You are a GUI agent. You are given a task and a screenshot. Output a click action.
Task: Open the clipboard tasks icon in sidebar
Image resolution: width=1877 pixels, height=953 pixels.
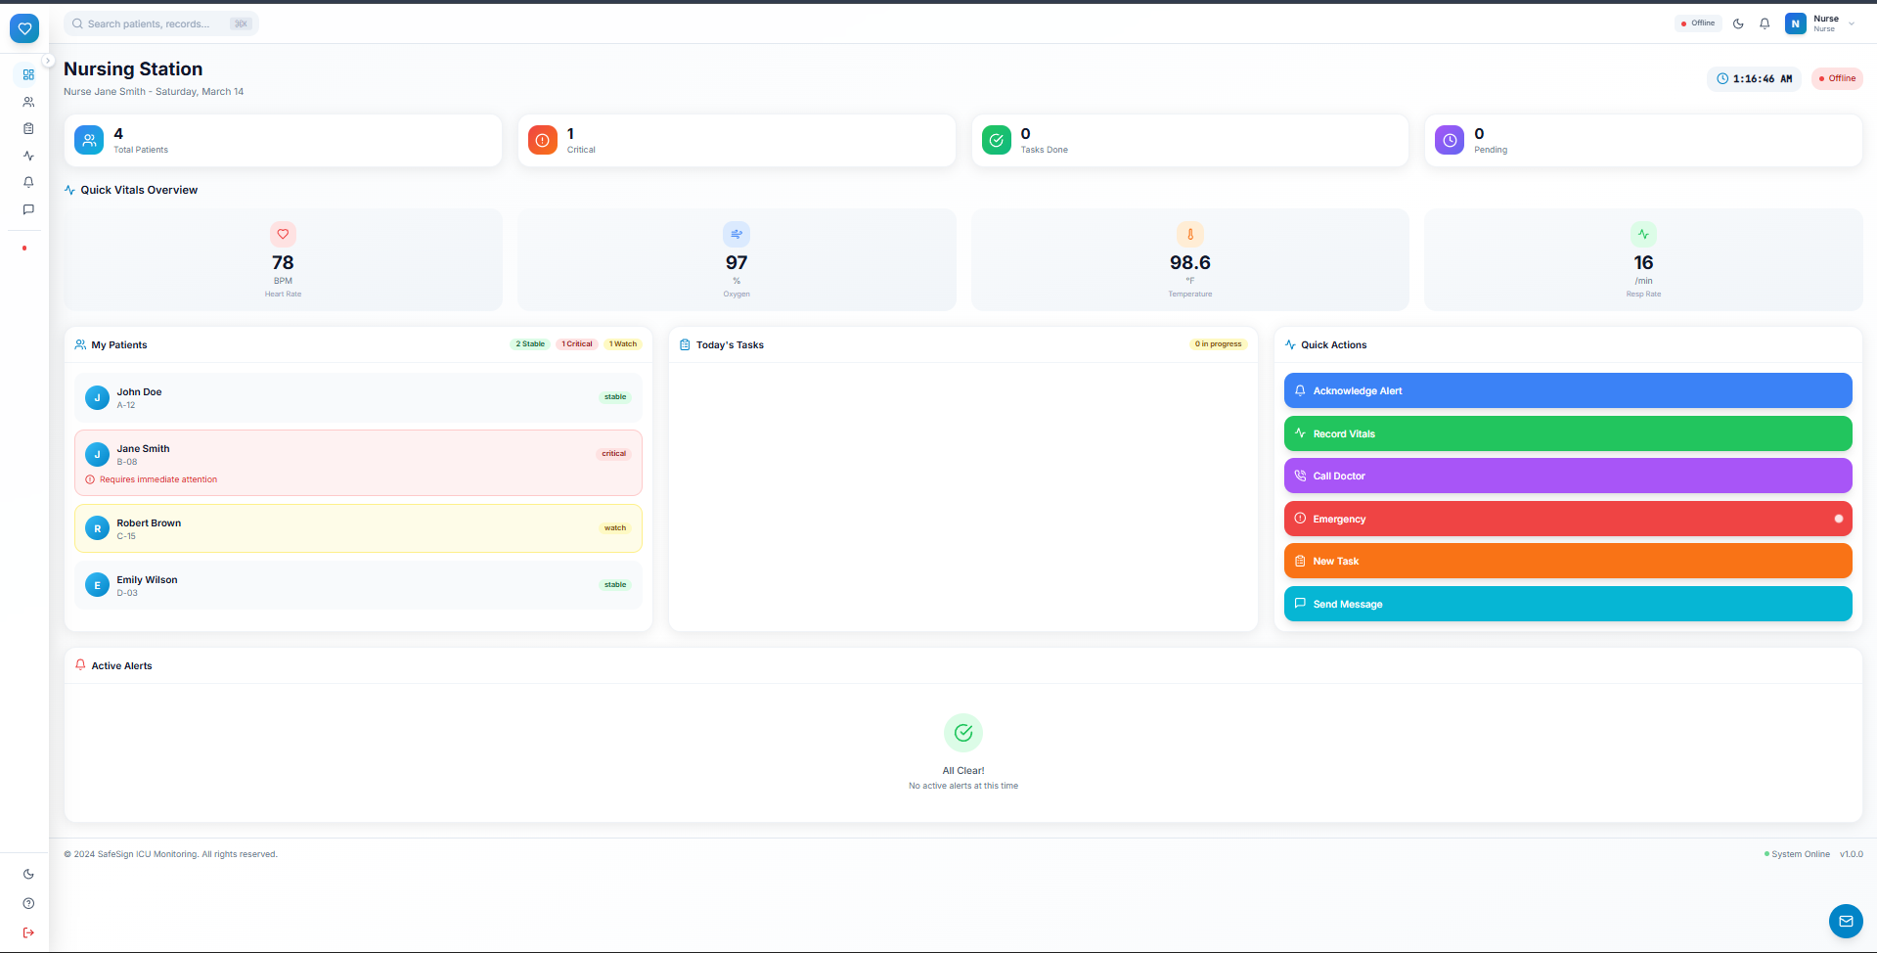point(28,128)
